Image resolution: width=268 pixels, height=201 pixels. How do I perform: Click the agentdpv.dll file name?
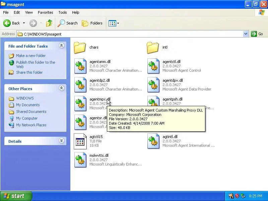[173, 80]
